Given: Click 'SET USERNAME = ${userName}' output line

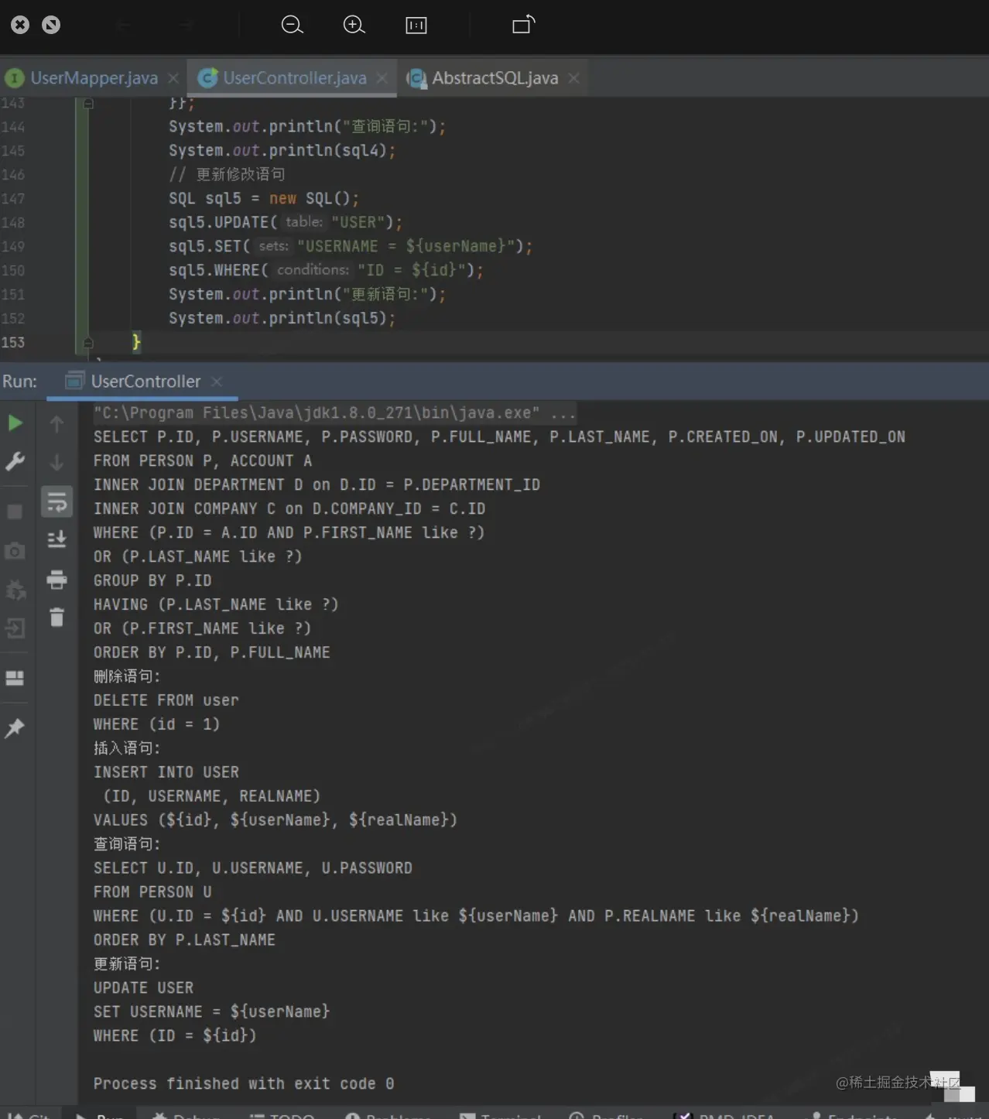Looking at the screenshot, I should [x=212, y=1012].
